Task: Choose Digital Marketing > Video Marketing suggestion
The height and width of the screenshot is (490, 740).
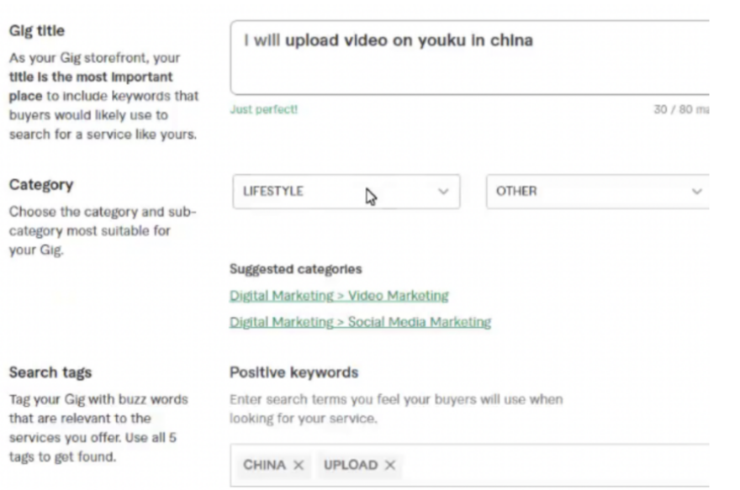Action: pyautogui.click(x=339, y=296)
